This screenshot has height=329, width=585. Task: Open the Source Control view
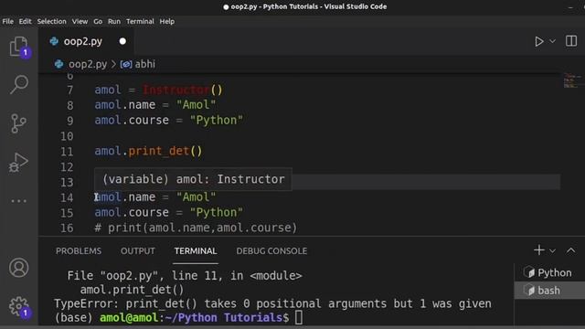18,123
